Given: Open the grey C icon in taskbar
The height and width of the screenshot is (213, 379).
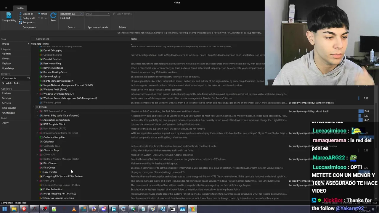Looking at the screenshot, I should coord(123,209).
